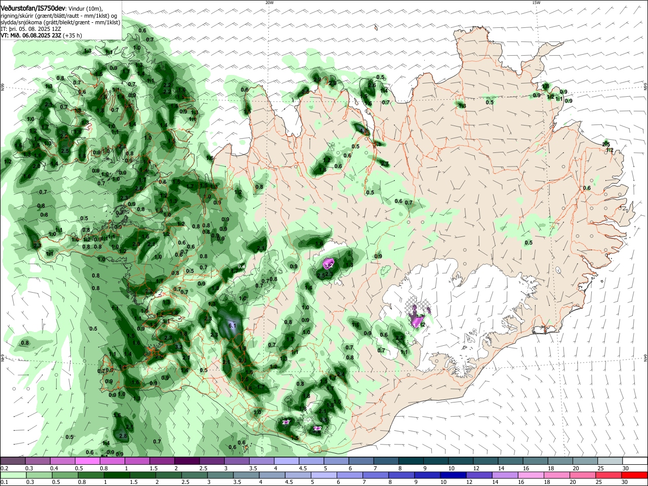Image resolution: width=648 pixels, height=486 pixels.
Task: Click the '15W' longitude label
Action: pyautogui.click(x=536, y=3)
